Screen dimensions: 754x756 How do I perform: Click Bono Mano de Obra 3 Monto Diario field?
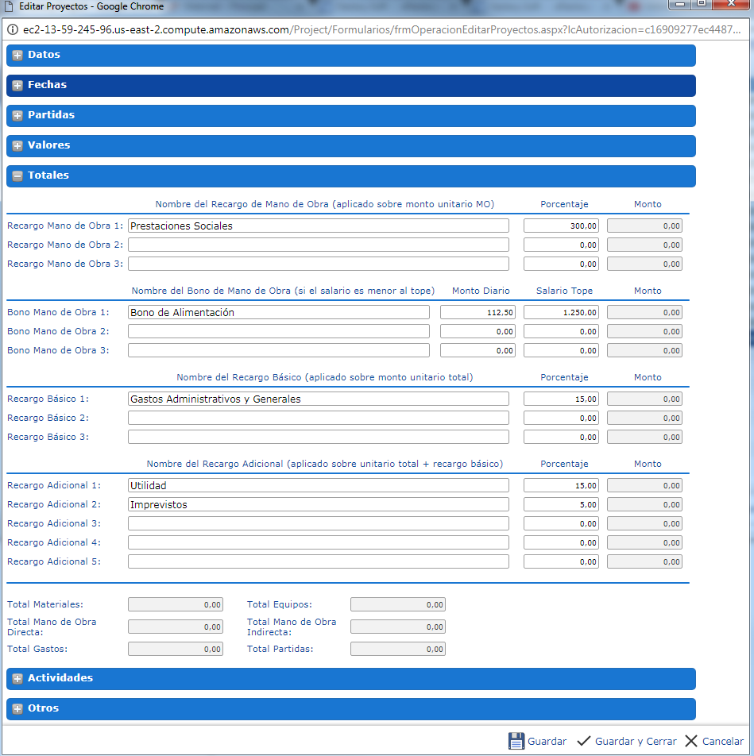pos(478,350)
